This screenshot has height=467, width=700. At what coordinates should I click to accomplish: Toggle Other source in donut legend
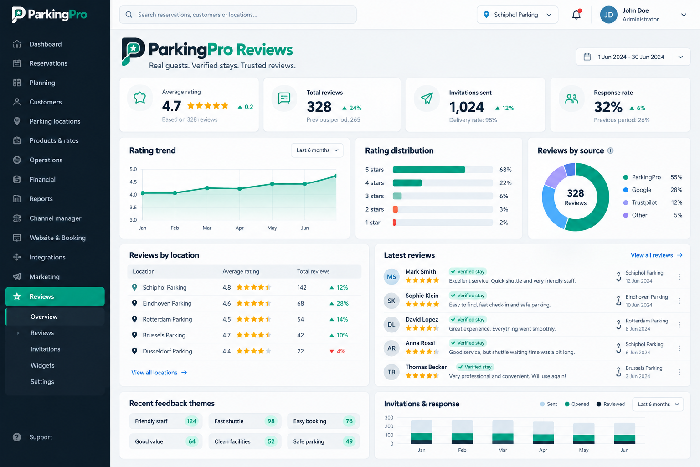click(653, 215)
